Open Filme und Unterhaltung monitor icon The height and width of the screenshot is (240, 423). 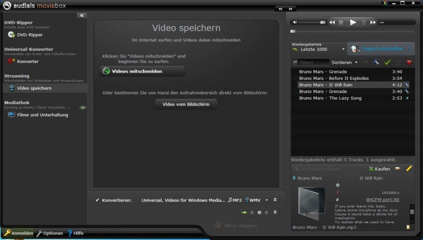point(11,114)
